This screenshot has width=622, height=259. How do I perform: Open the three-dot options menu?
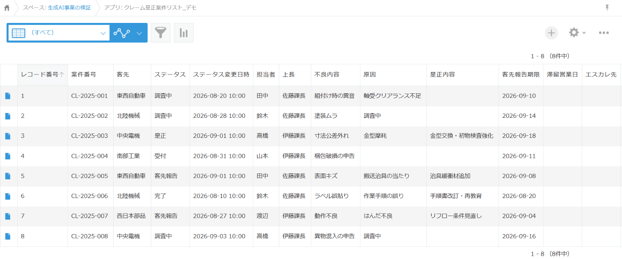[x=604, y=33]
